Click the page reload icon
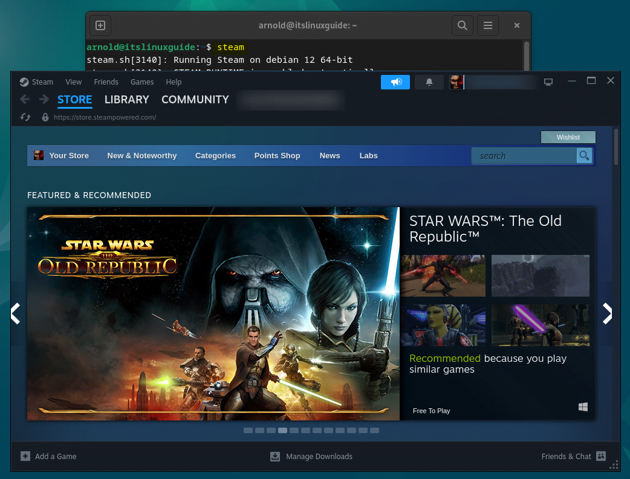 (x=25, y=117)
